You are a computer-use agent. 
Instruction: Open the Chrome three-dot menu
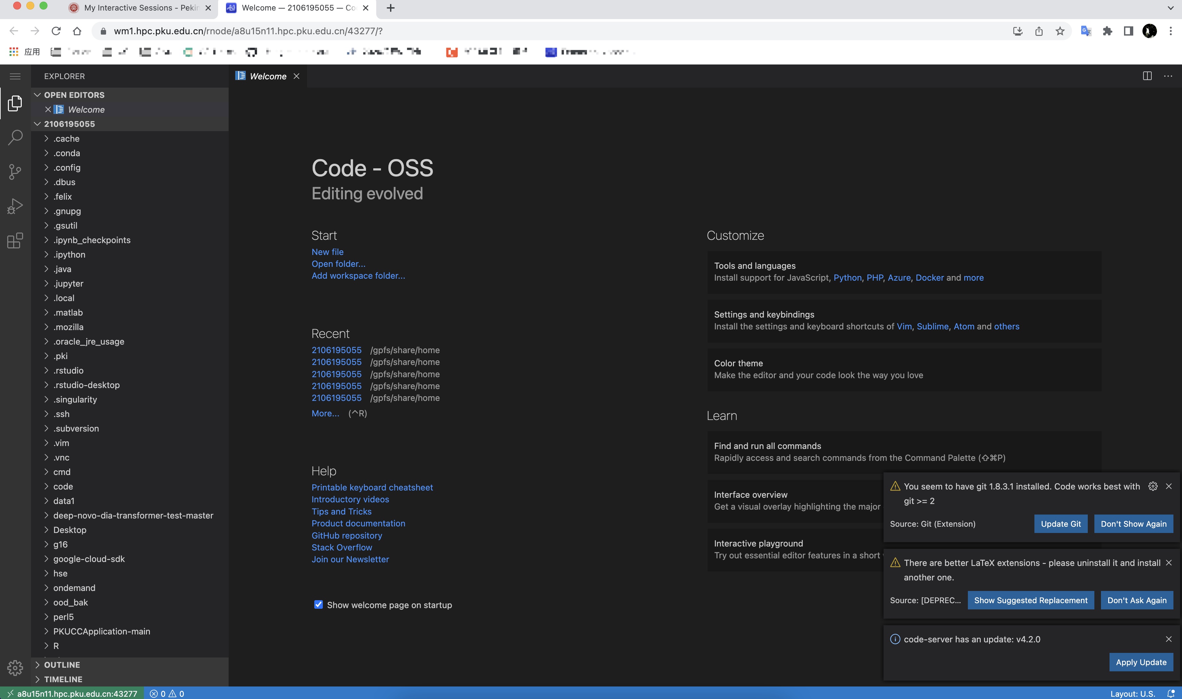1171,31
